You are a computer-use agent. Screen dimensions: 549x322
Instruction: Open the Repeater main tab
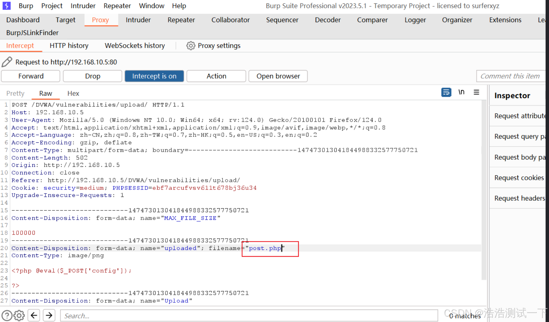click(x=181, y=20)
